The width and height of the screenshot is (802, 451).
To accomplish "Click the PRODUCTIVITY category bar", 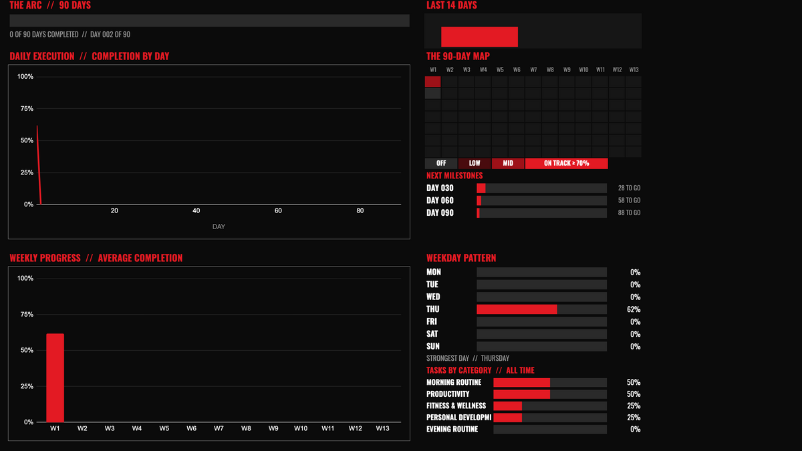I will 550,394.
